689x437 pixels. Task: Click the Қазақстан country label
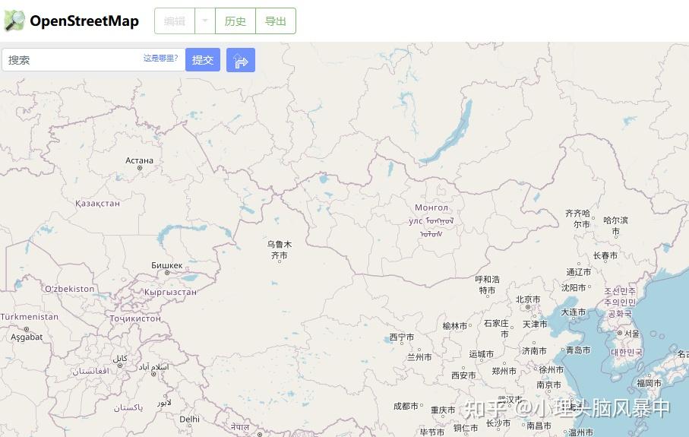[x=97, y=203]
